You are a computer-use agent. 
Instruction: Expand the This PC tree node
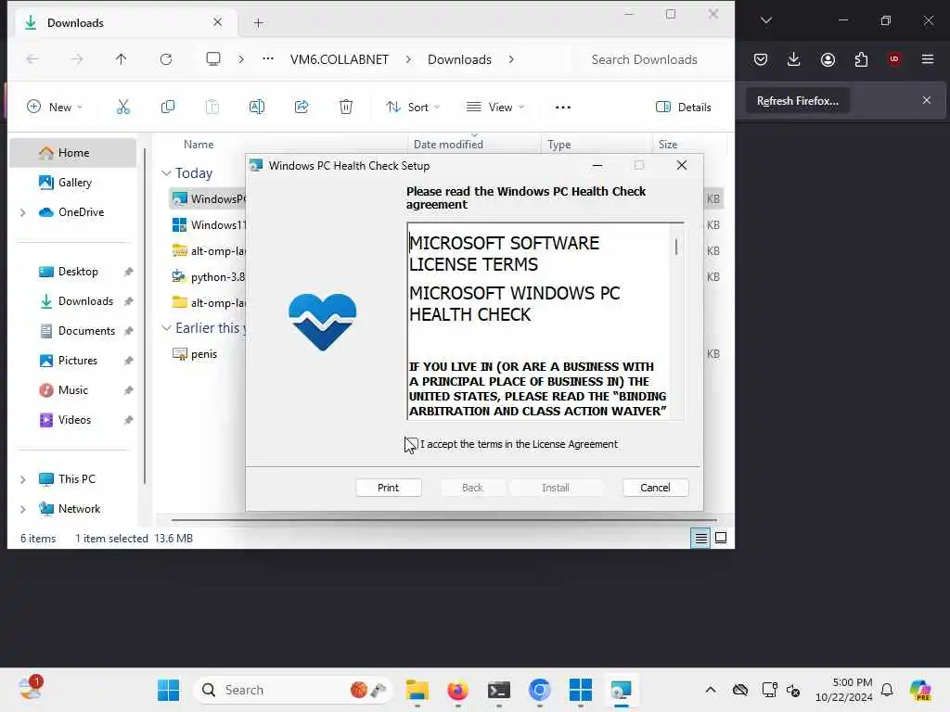tap(23, 479)
